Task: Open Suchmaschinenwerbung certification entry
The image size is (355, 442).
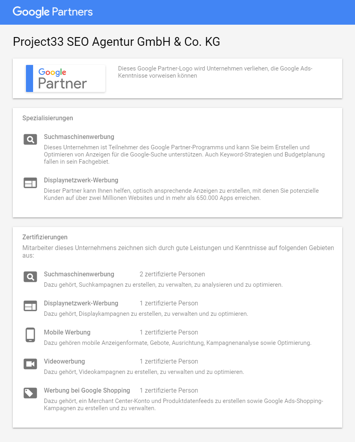Action: (x=79, y=274)
